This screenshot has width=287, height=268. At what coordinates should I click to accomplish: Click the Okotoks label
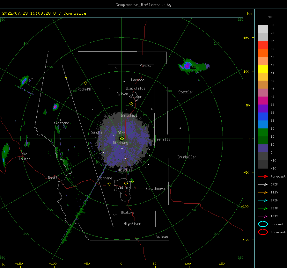128,213
